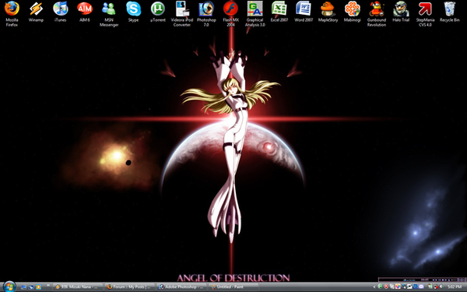Open Word 2007 desktop shortcut

coord(304,12)
